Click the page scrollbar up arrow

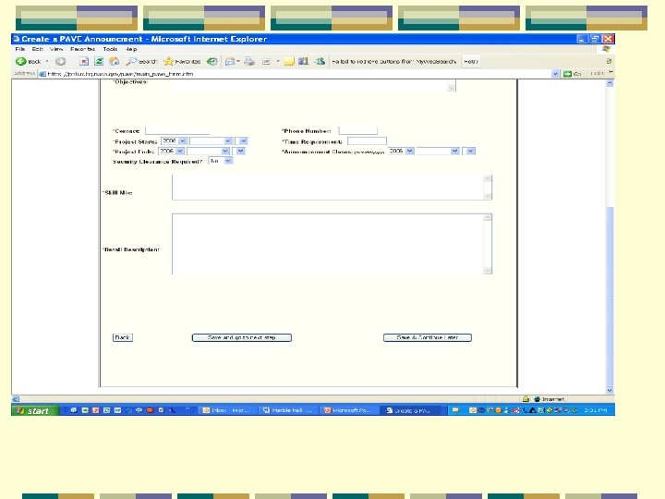(610, 83)
